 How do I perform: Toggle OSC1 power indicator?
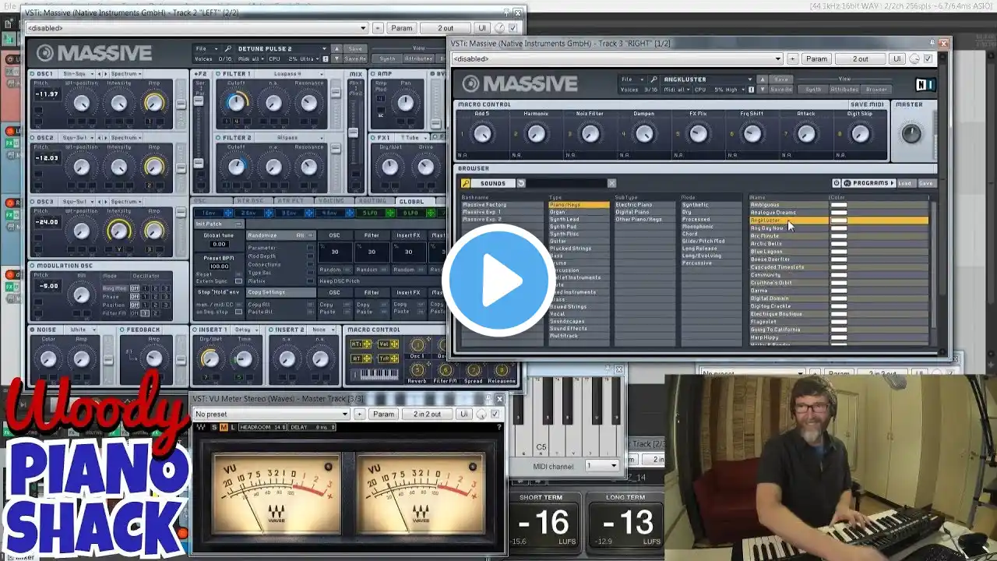coord(33,74)
